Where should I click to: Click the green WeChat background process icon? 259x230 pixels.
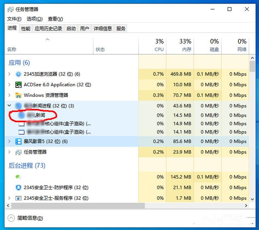pos(18,177)
